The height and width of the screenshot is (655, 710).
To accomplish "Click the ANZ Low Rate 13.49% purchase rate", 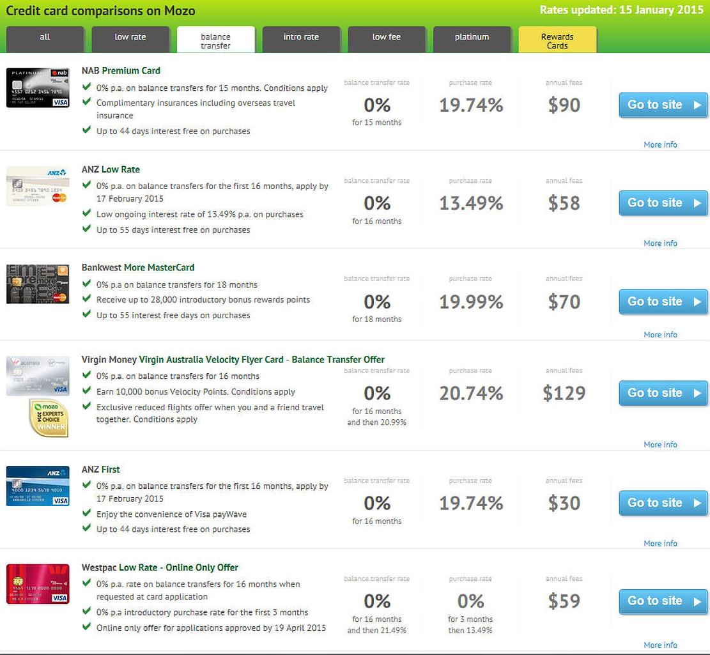I will pos(471,203).
